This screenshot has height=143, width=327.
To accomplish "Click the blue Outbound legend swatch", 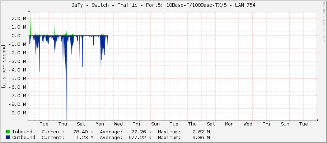I will pos(8,137).
